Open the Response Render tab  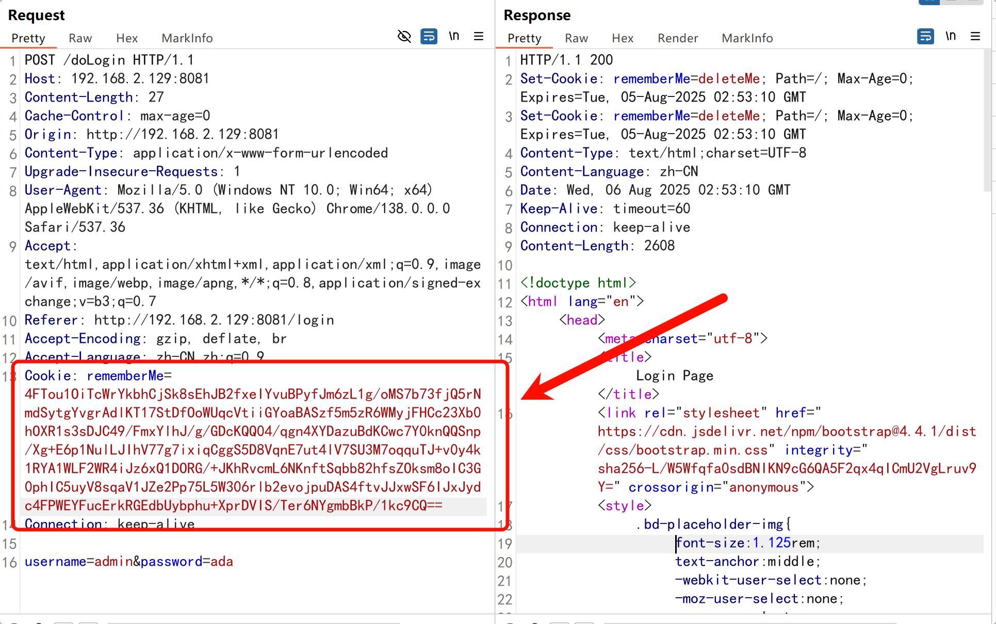677,38
